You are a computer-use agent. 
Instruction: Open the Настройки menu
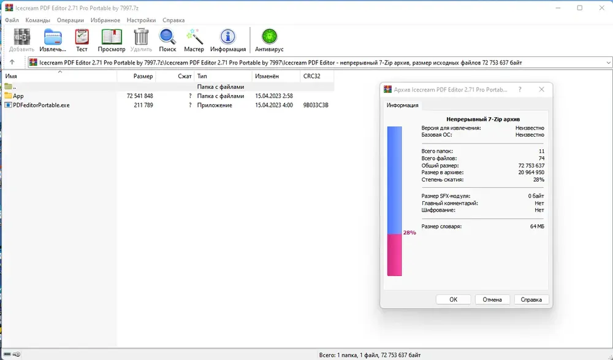point(141,20)
